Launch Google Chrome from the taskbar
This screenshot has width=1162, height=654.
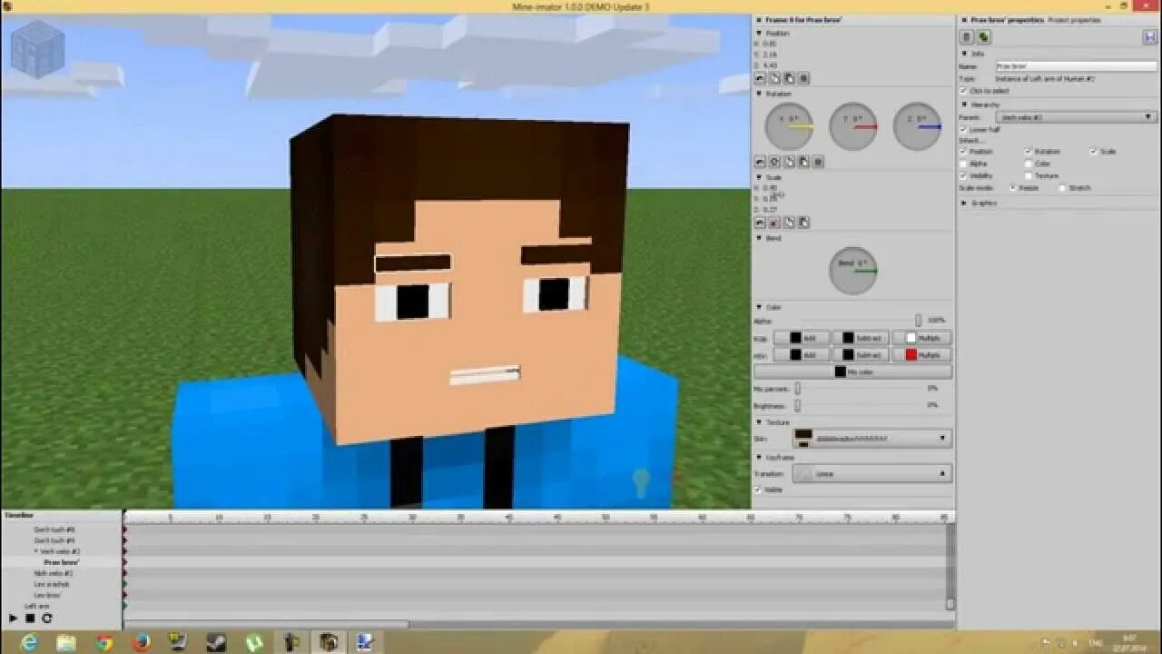click(104, 642)
